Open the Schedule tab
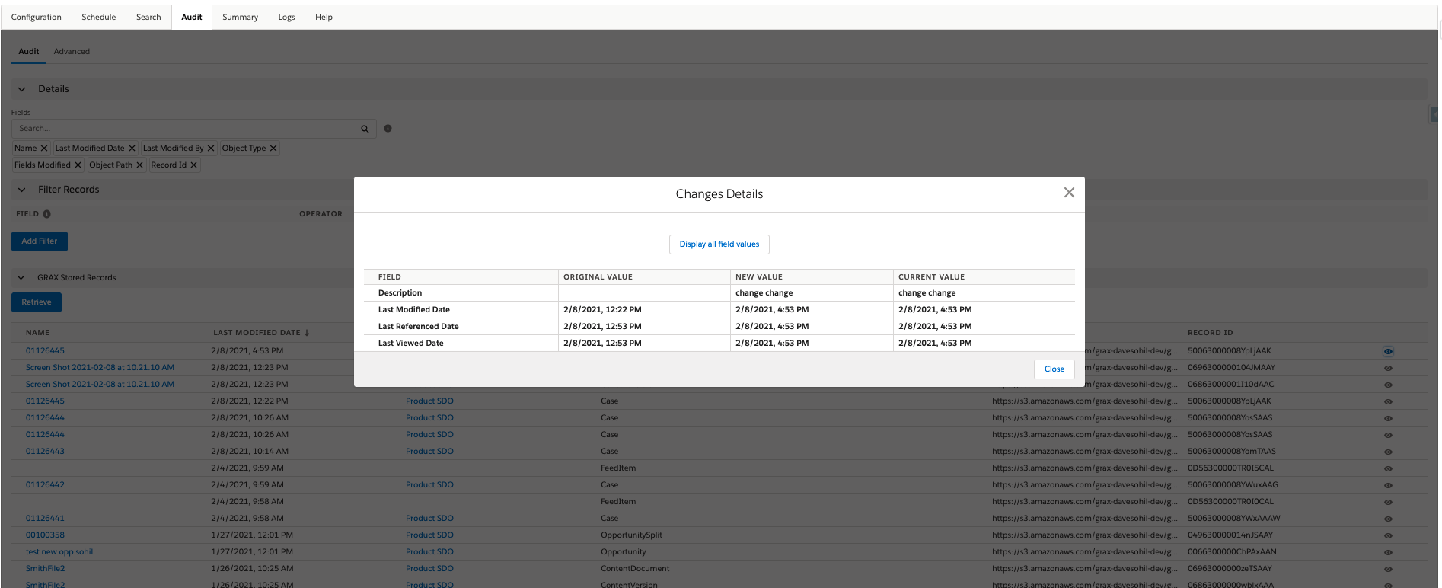The width and height of the screenshot is (1442, 588). 99,17
